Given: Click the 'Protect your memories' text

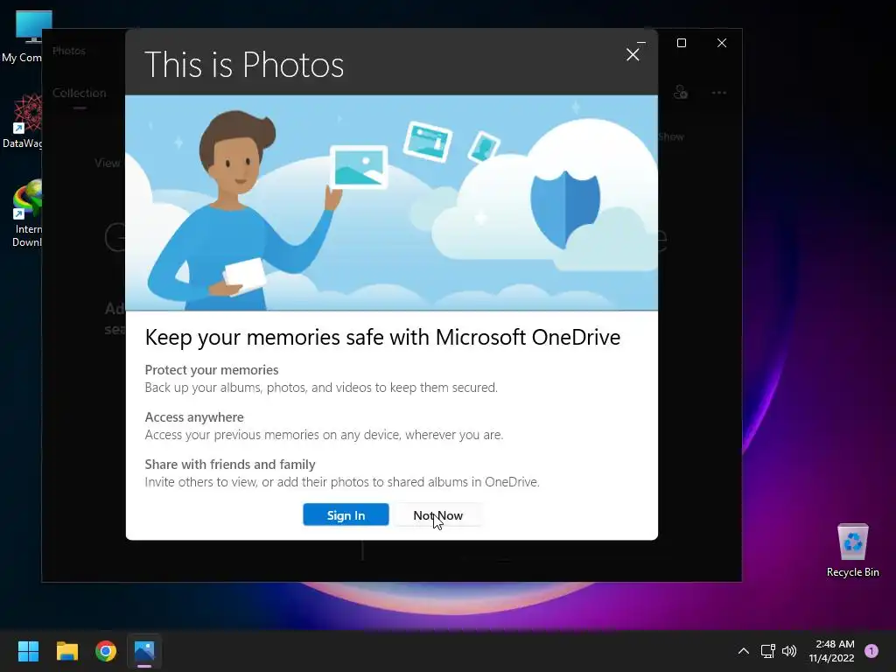Looking at the screenshot, I should (x=212, y=370).
